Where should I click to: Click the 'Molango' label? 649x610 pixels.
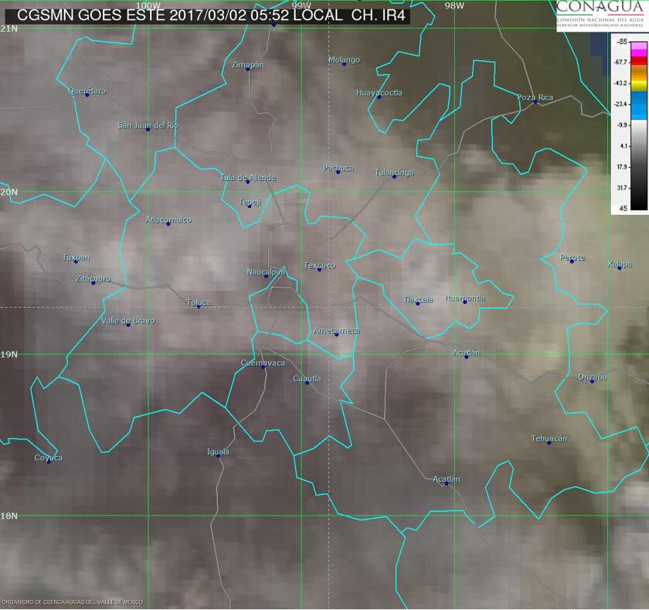tap(344, 60)
